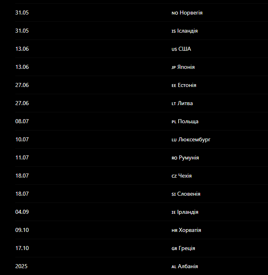Select the Чехія country name
This screenshot has width=268, height=275.
[185, 176]
